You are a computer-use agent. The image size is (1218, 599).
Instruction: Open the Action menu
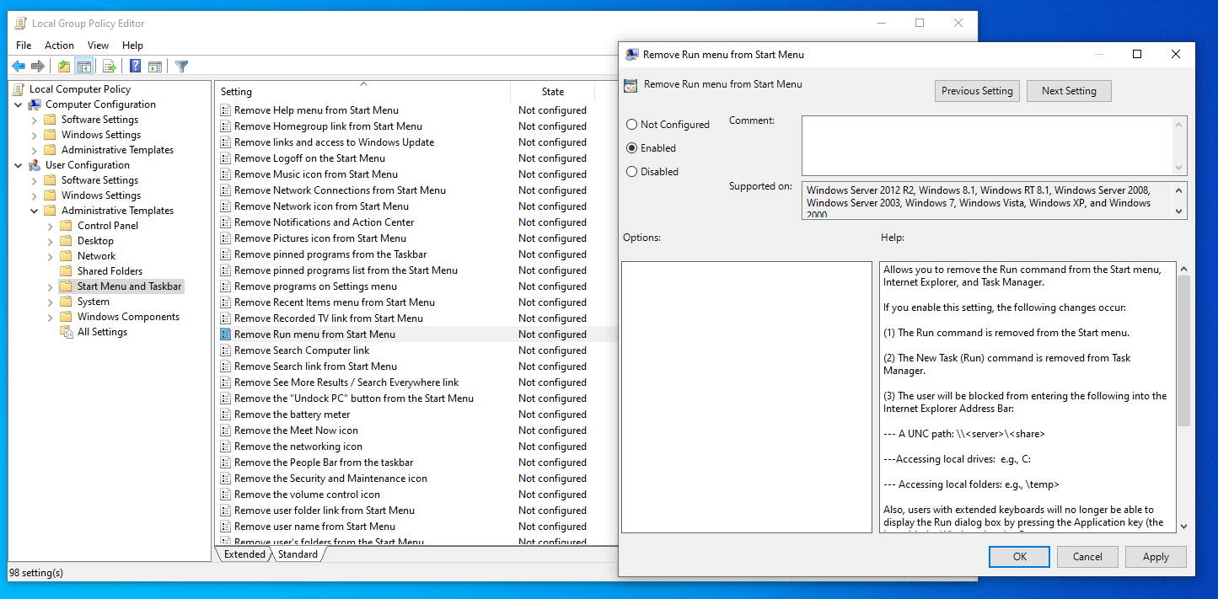click(59, 45)
